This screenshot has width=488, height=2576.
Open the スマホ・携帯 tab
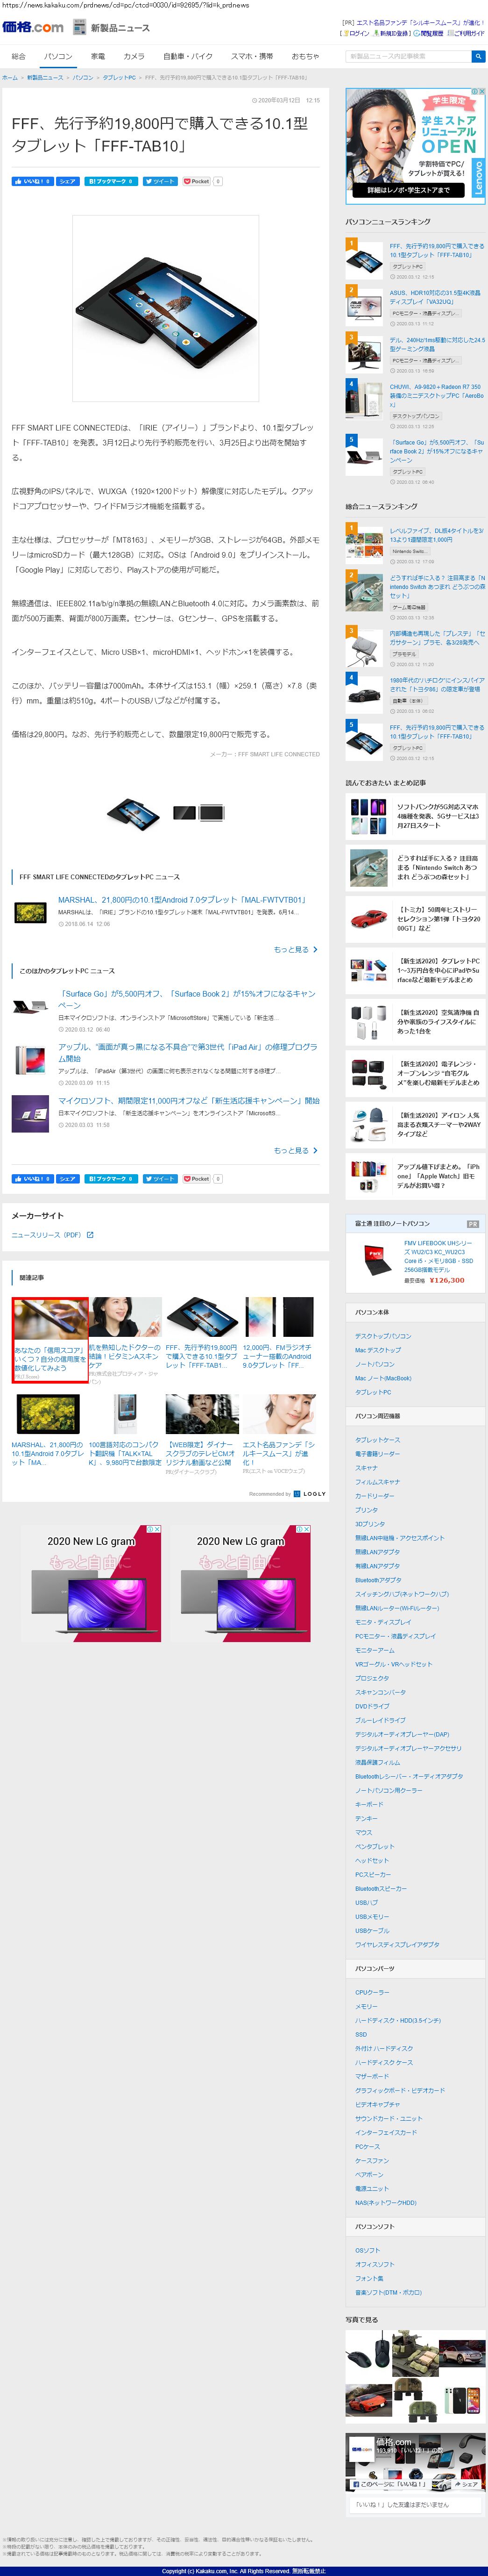pyautogui.click(x=252, y=56)
